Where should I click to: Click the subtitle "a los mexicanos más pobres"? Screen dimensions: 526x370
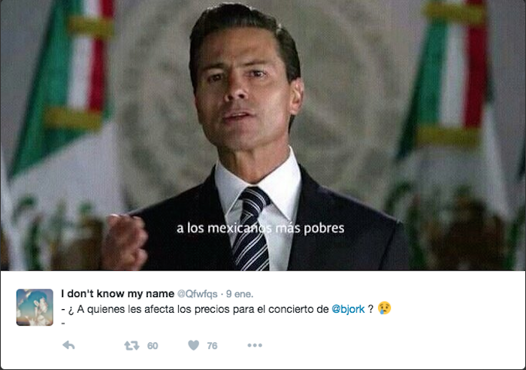260,229
